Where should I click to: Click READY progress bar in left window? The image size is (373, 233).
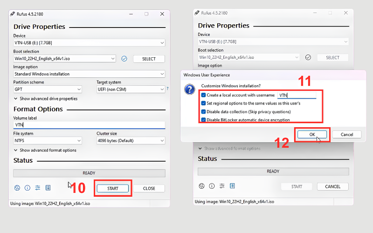89,173
